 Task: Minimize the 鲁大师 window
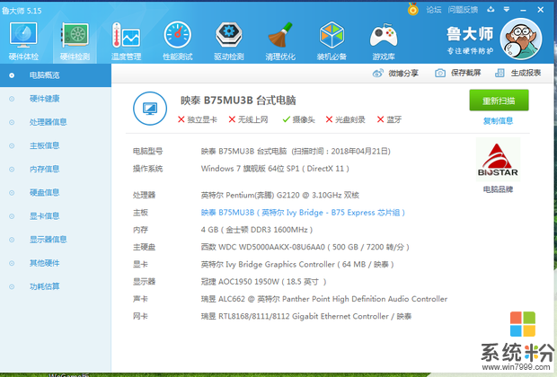pyautogui.click(x=523, y=10)
